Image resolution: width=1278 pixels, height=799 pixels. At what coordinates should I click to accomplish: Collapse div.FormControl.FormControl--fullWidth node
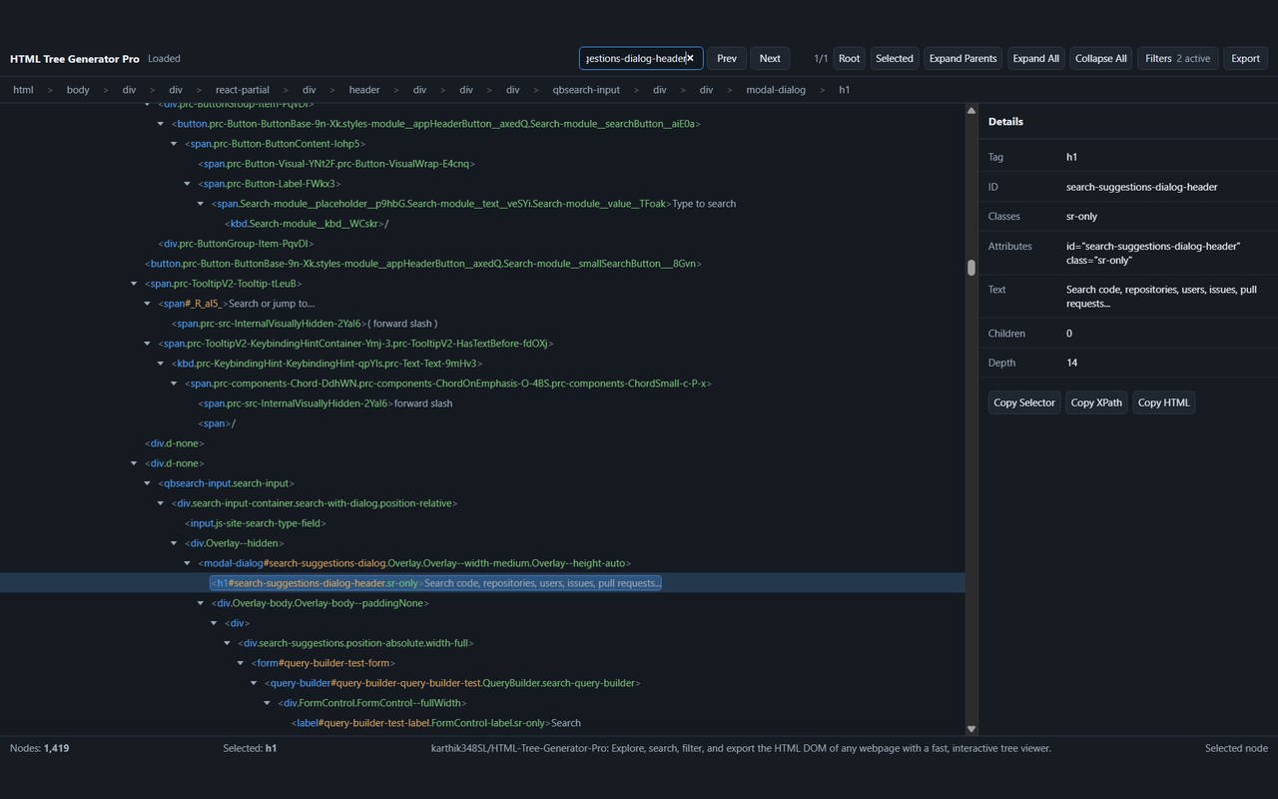[x=267, y=703]
